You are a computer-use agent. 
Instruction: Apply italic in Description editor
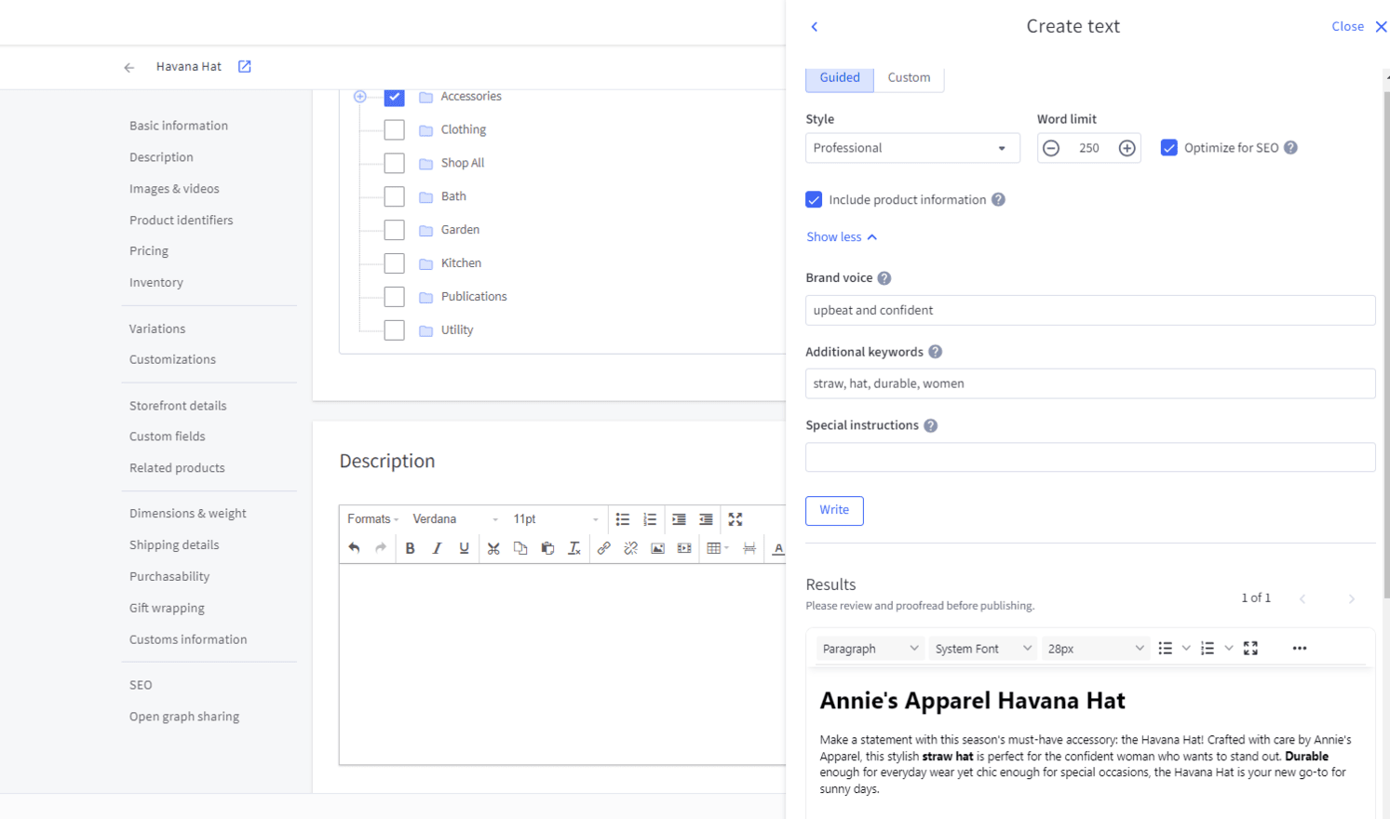[437, 548]
